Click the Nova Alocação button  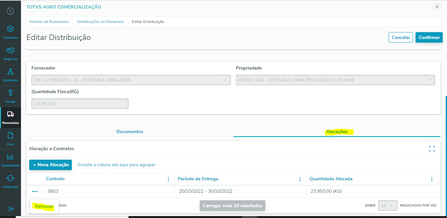point(51,165)
